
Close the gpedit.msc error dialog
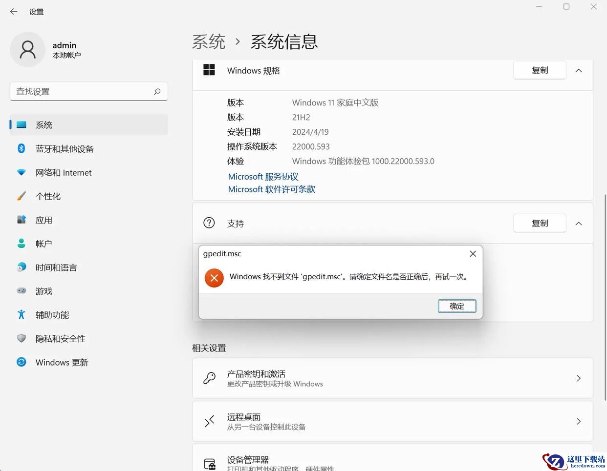coord(473,254)
